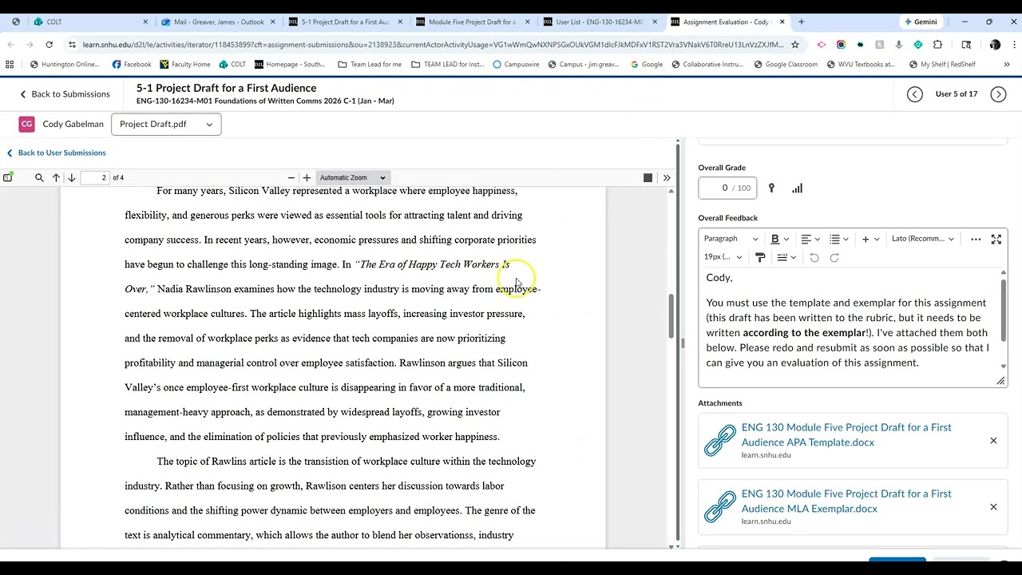The width and height of the screenshot is (1022, 575).
Task: Open Gemini in Chrome
Action: point(921,22)
